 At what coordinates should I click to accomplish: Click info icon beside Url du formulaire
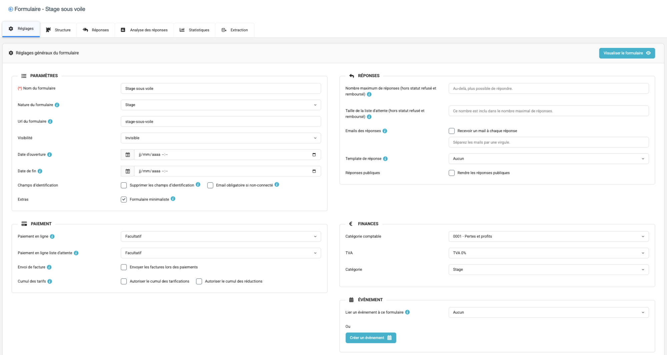point(50,121)
